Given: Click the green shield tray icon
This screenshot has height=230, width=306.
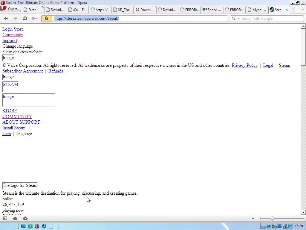Looking at the screenshot, I should [x=274, y=226].
